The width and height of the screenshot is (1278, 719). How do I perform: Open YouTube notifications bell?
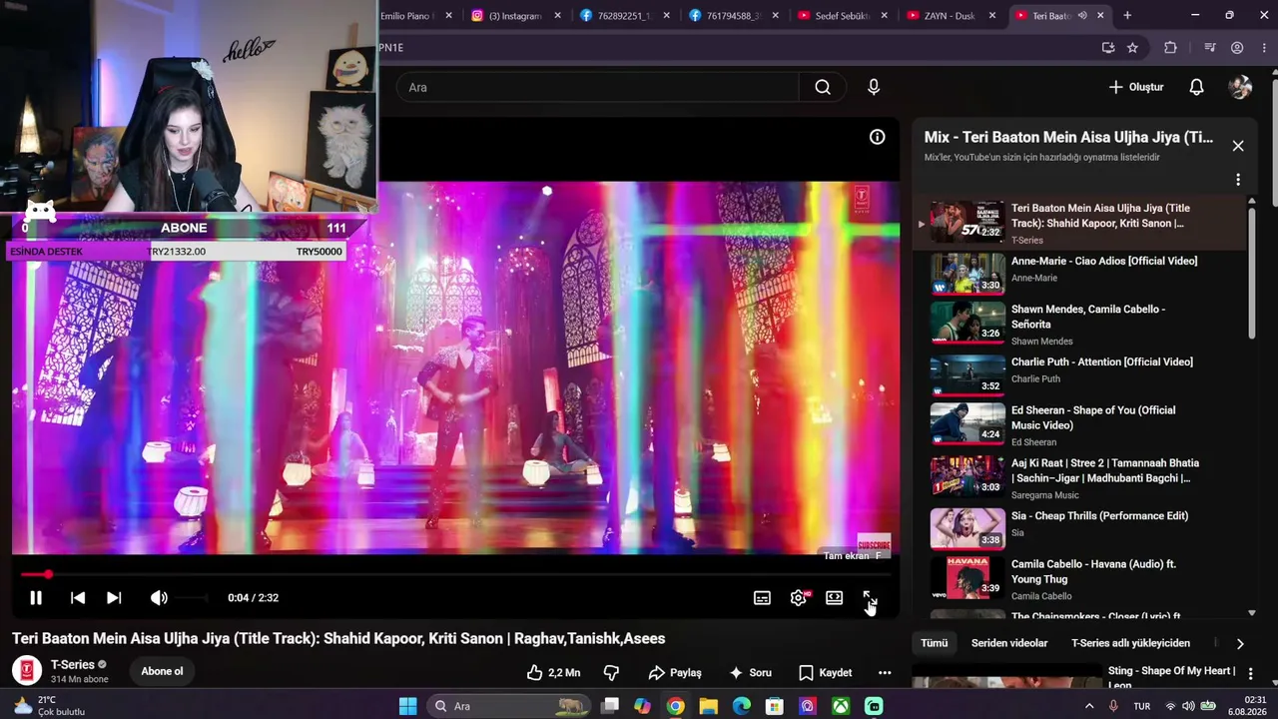pos(1196,88)
